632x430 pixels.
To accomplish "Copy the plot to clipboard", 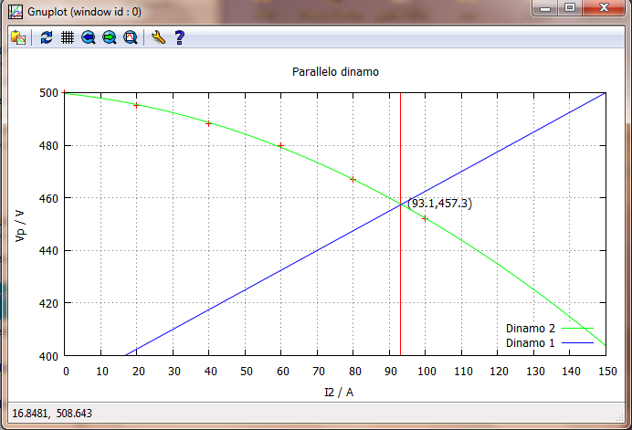I will (17, 37).
